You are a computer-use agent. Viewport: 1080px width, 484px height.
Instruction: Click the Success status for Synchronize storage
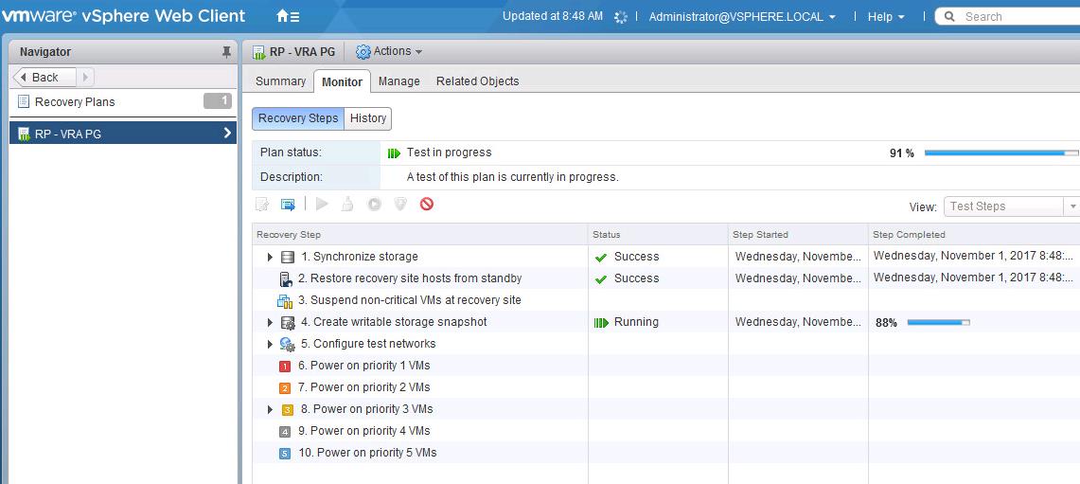pos(627,257)
